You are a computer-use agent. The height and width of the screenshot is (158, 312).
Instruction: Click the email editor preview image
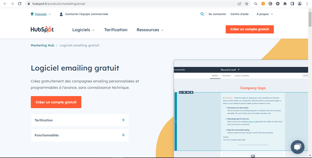(241, 109)
